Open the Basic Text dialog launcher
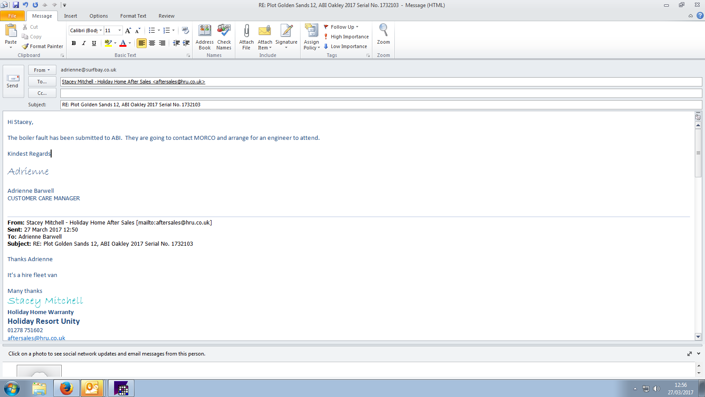The height and width of the screenshot is (397, 705). coord(188,56)
